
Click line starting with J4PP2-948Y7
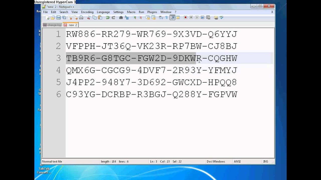[151, 82]
